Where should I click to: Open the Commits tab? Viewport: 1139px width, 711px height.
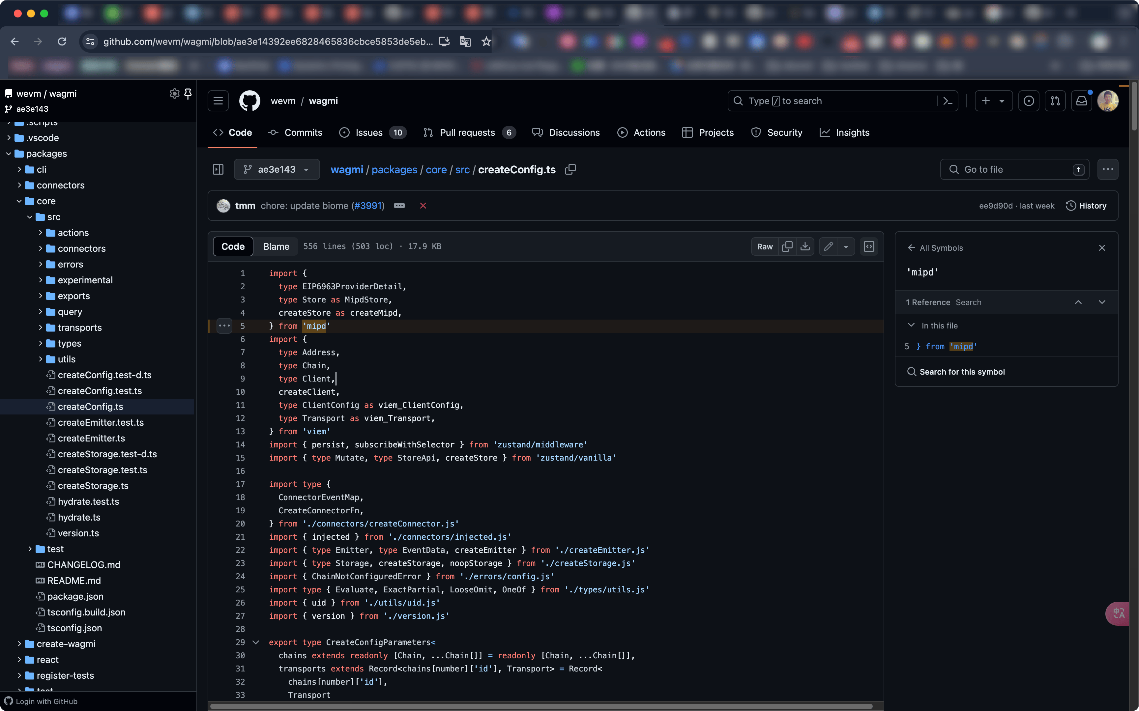[x=295, y=132]
